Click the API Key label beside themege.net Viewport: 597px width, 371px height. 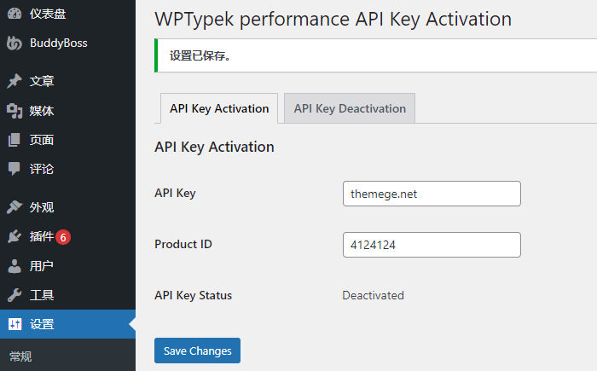pyautogui.click(x=175, y=193)
